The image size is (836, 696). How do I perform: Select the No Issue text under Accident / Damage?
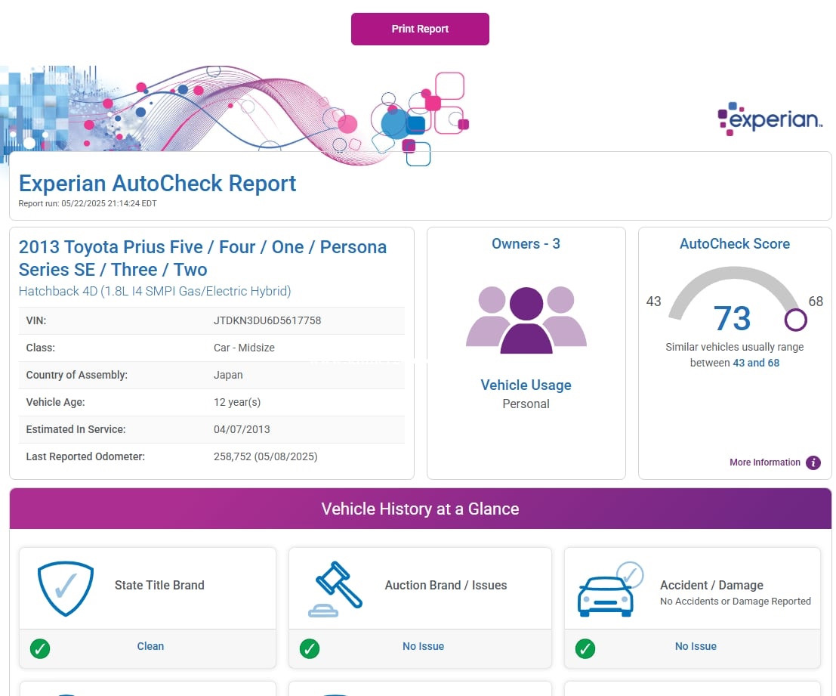696,646
